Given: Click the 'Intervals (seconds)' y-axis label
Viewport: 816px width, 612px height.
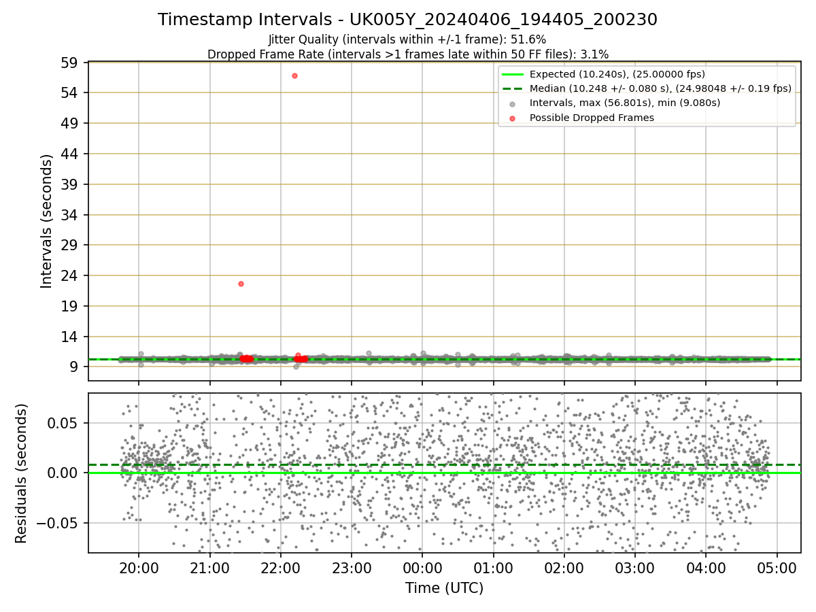Looking at the screenshot, I should click(46, 221).
